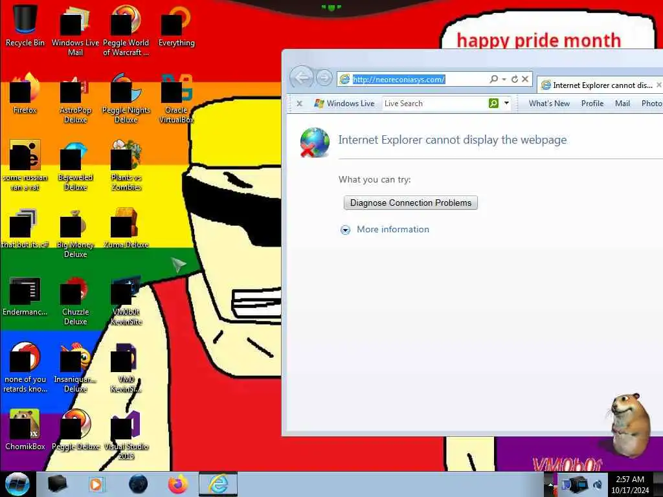Select the 'none of you...' desktop icon
Image resolution: width=663 pixels, height=497 pixels.
coord(25,368)
